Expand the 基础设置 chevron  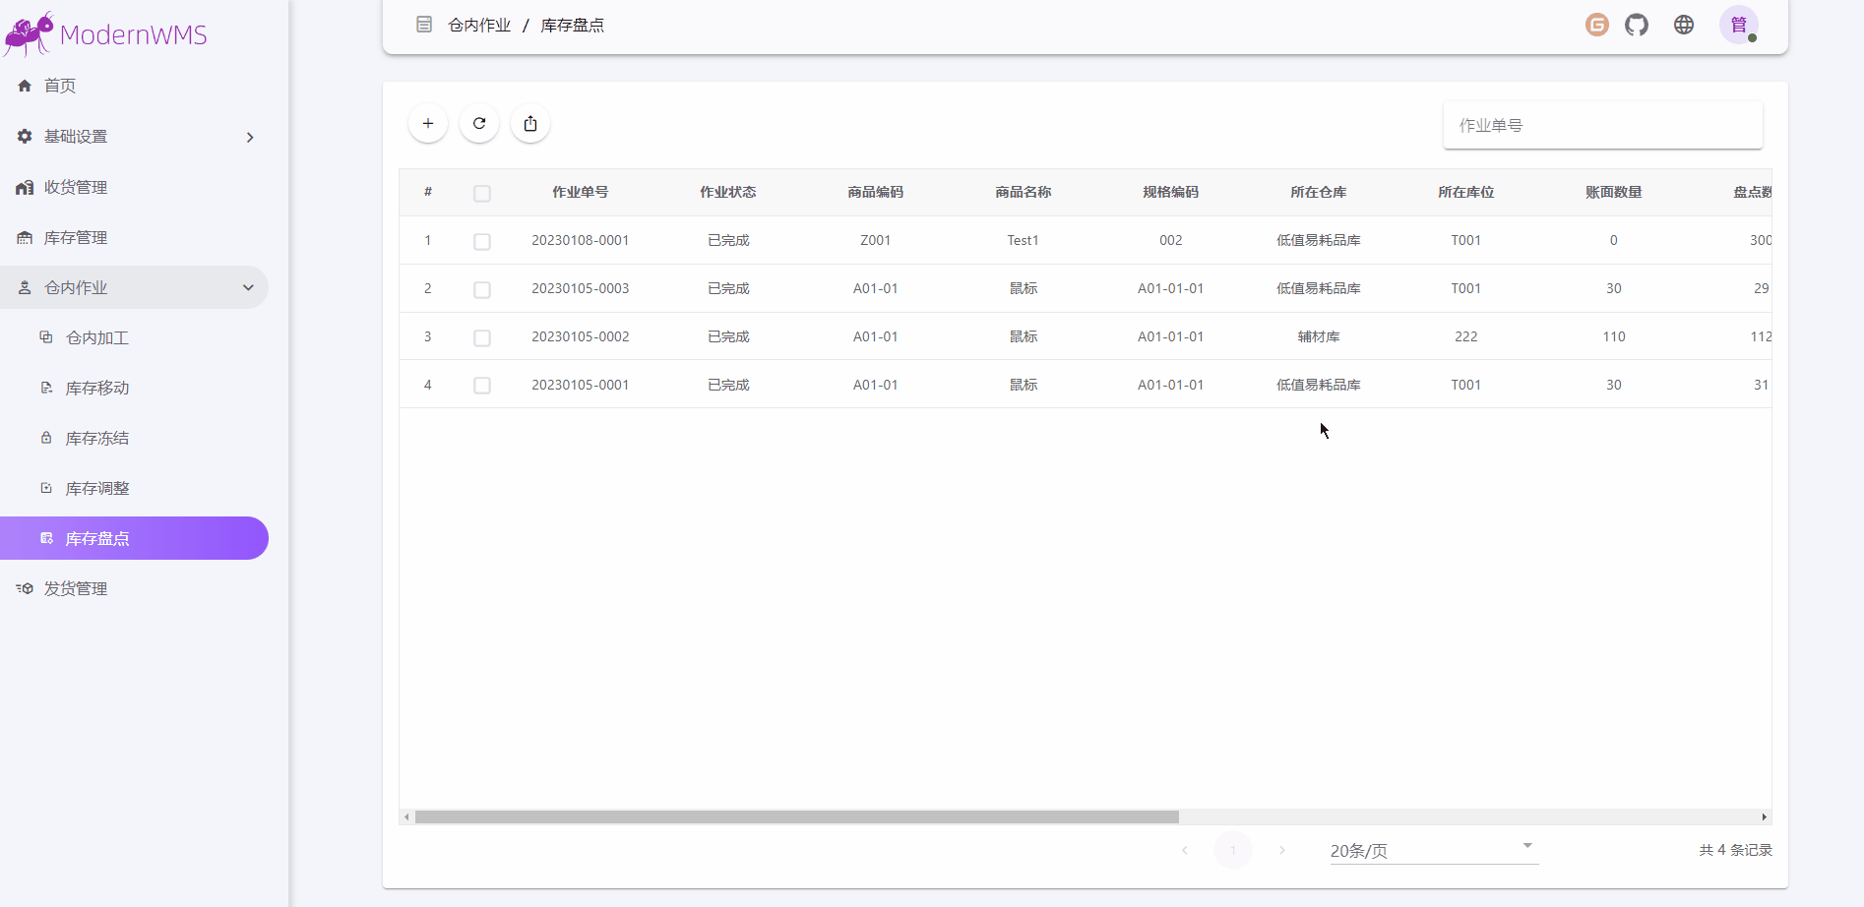click(x=250, y=138)
